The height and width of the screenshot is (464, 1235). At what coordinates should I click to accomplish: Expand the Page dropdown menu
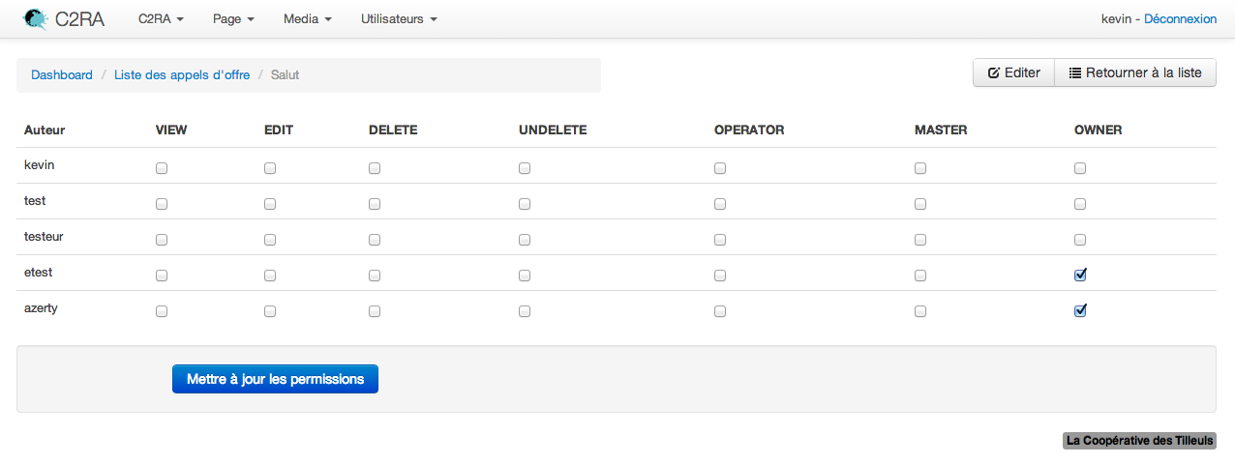(x=233, y=18)
